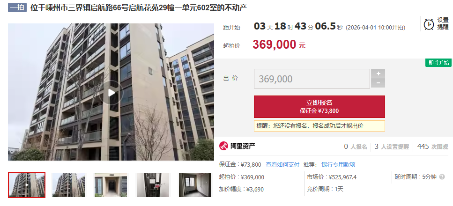The width and height of the screenshot is (453, 206).
Task: Click the 即将开始 status tag
Action: pos(438,63)
